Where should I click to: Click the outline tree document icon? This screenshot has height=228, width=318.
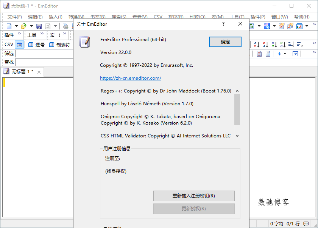coord(252,26)
